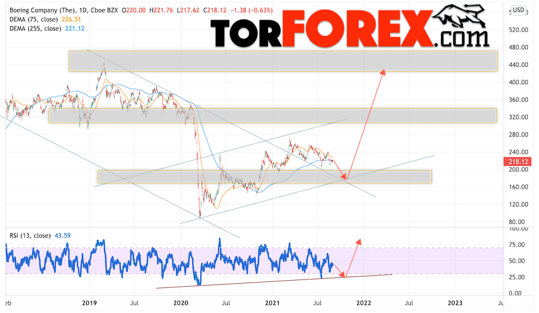Viewport: 539px width, 313px height.
Task: Click the 2022 label on time axis
Action: click(x=364, y=303)
